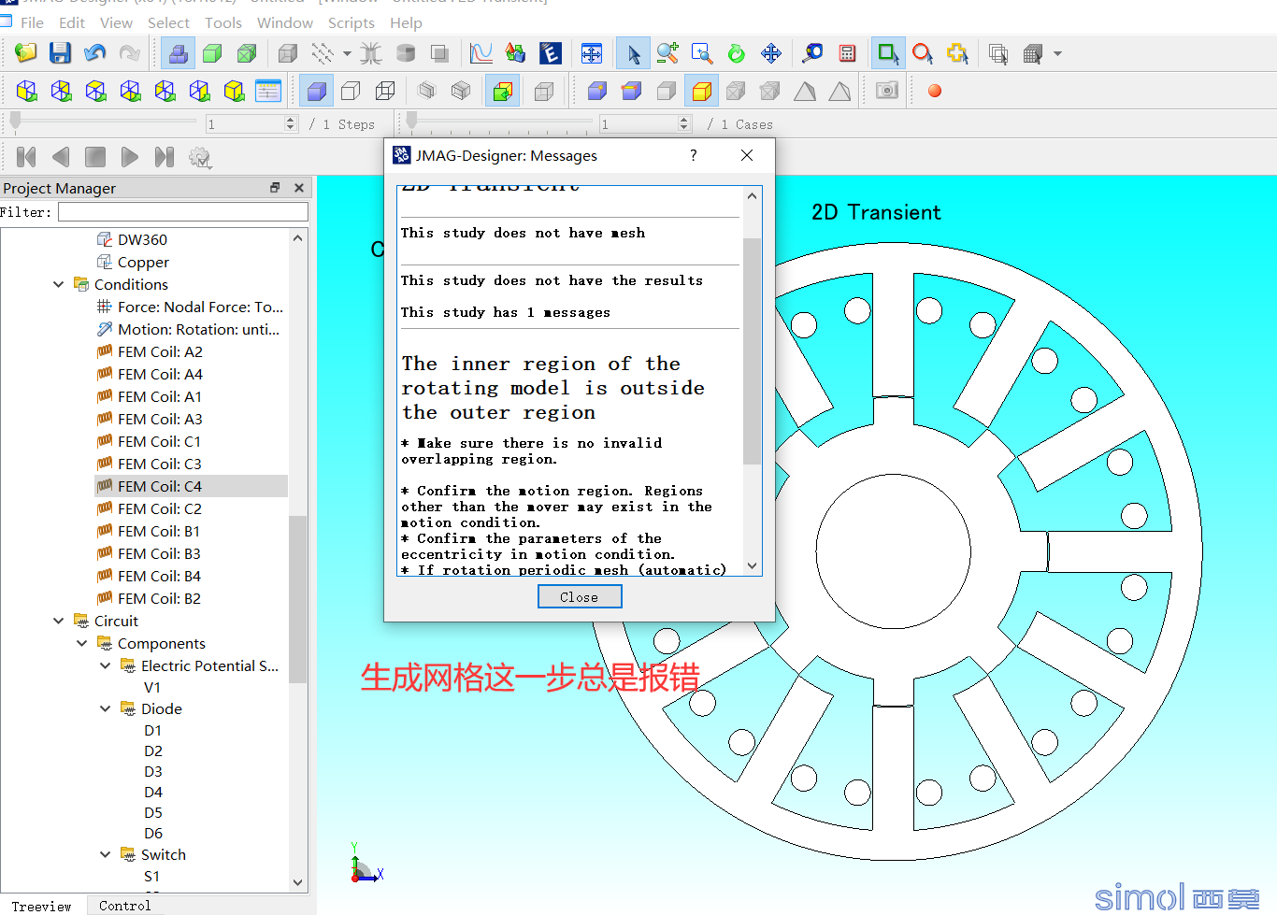
Task: Click the camera snapshot icon
Action: pyautogui.click(x=887, y=91)
